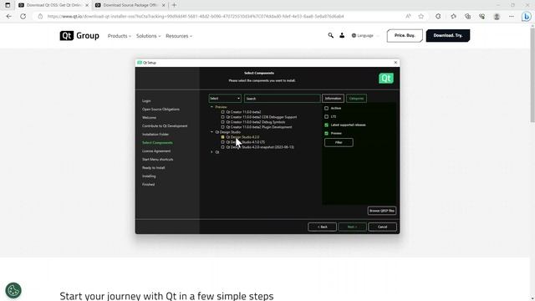Screen dimensions: 535x301
Task: Focus the component Search field
Action: (283, 99)
